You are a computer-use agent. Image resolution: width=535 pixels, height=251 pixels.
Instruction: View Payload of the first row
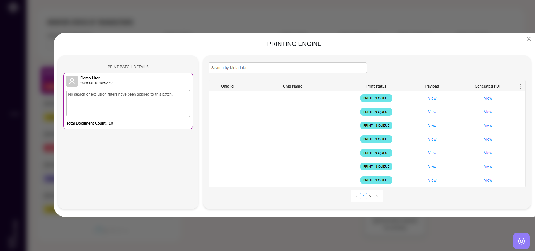[x=432, y=98]
